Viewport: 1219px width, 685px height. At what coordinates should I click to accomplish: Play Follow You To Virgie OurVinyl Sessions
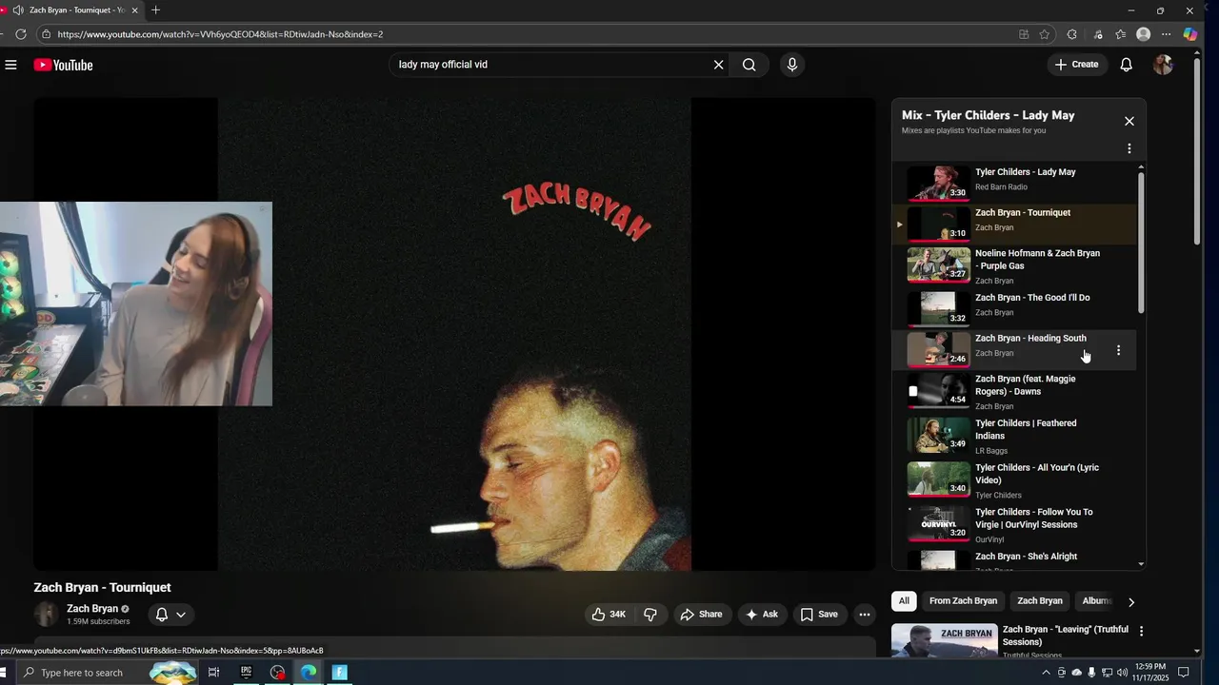pos(1014,525)
